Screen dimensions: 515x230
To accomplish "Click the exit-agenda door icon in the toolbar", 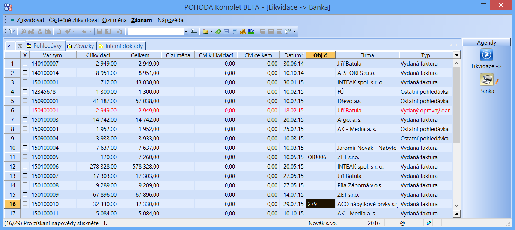I will point(12,32).
